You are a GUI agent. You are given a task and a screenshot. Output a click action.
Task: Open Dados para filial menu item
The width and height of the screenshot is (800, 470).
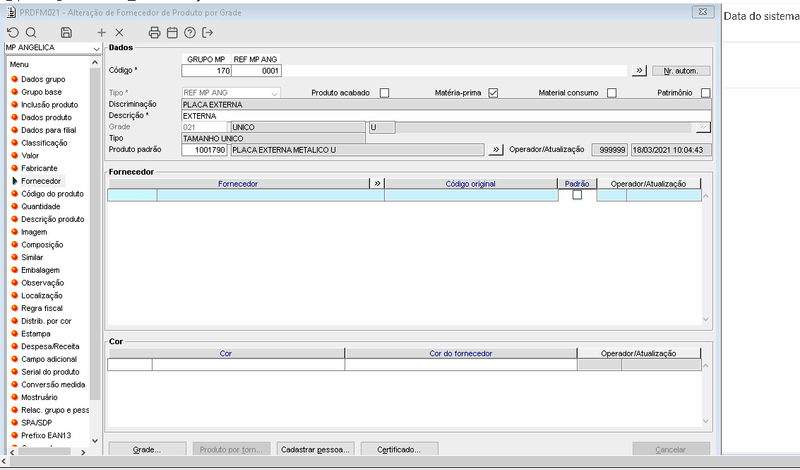coord(49,130)
